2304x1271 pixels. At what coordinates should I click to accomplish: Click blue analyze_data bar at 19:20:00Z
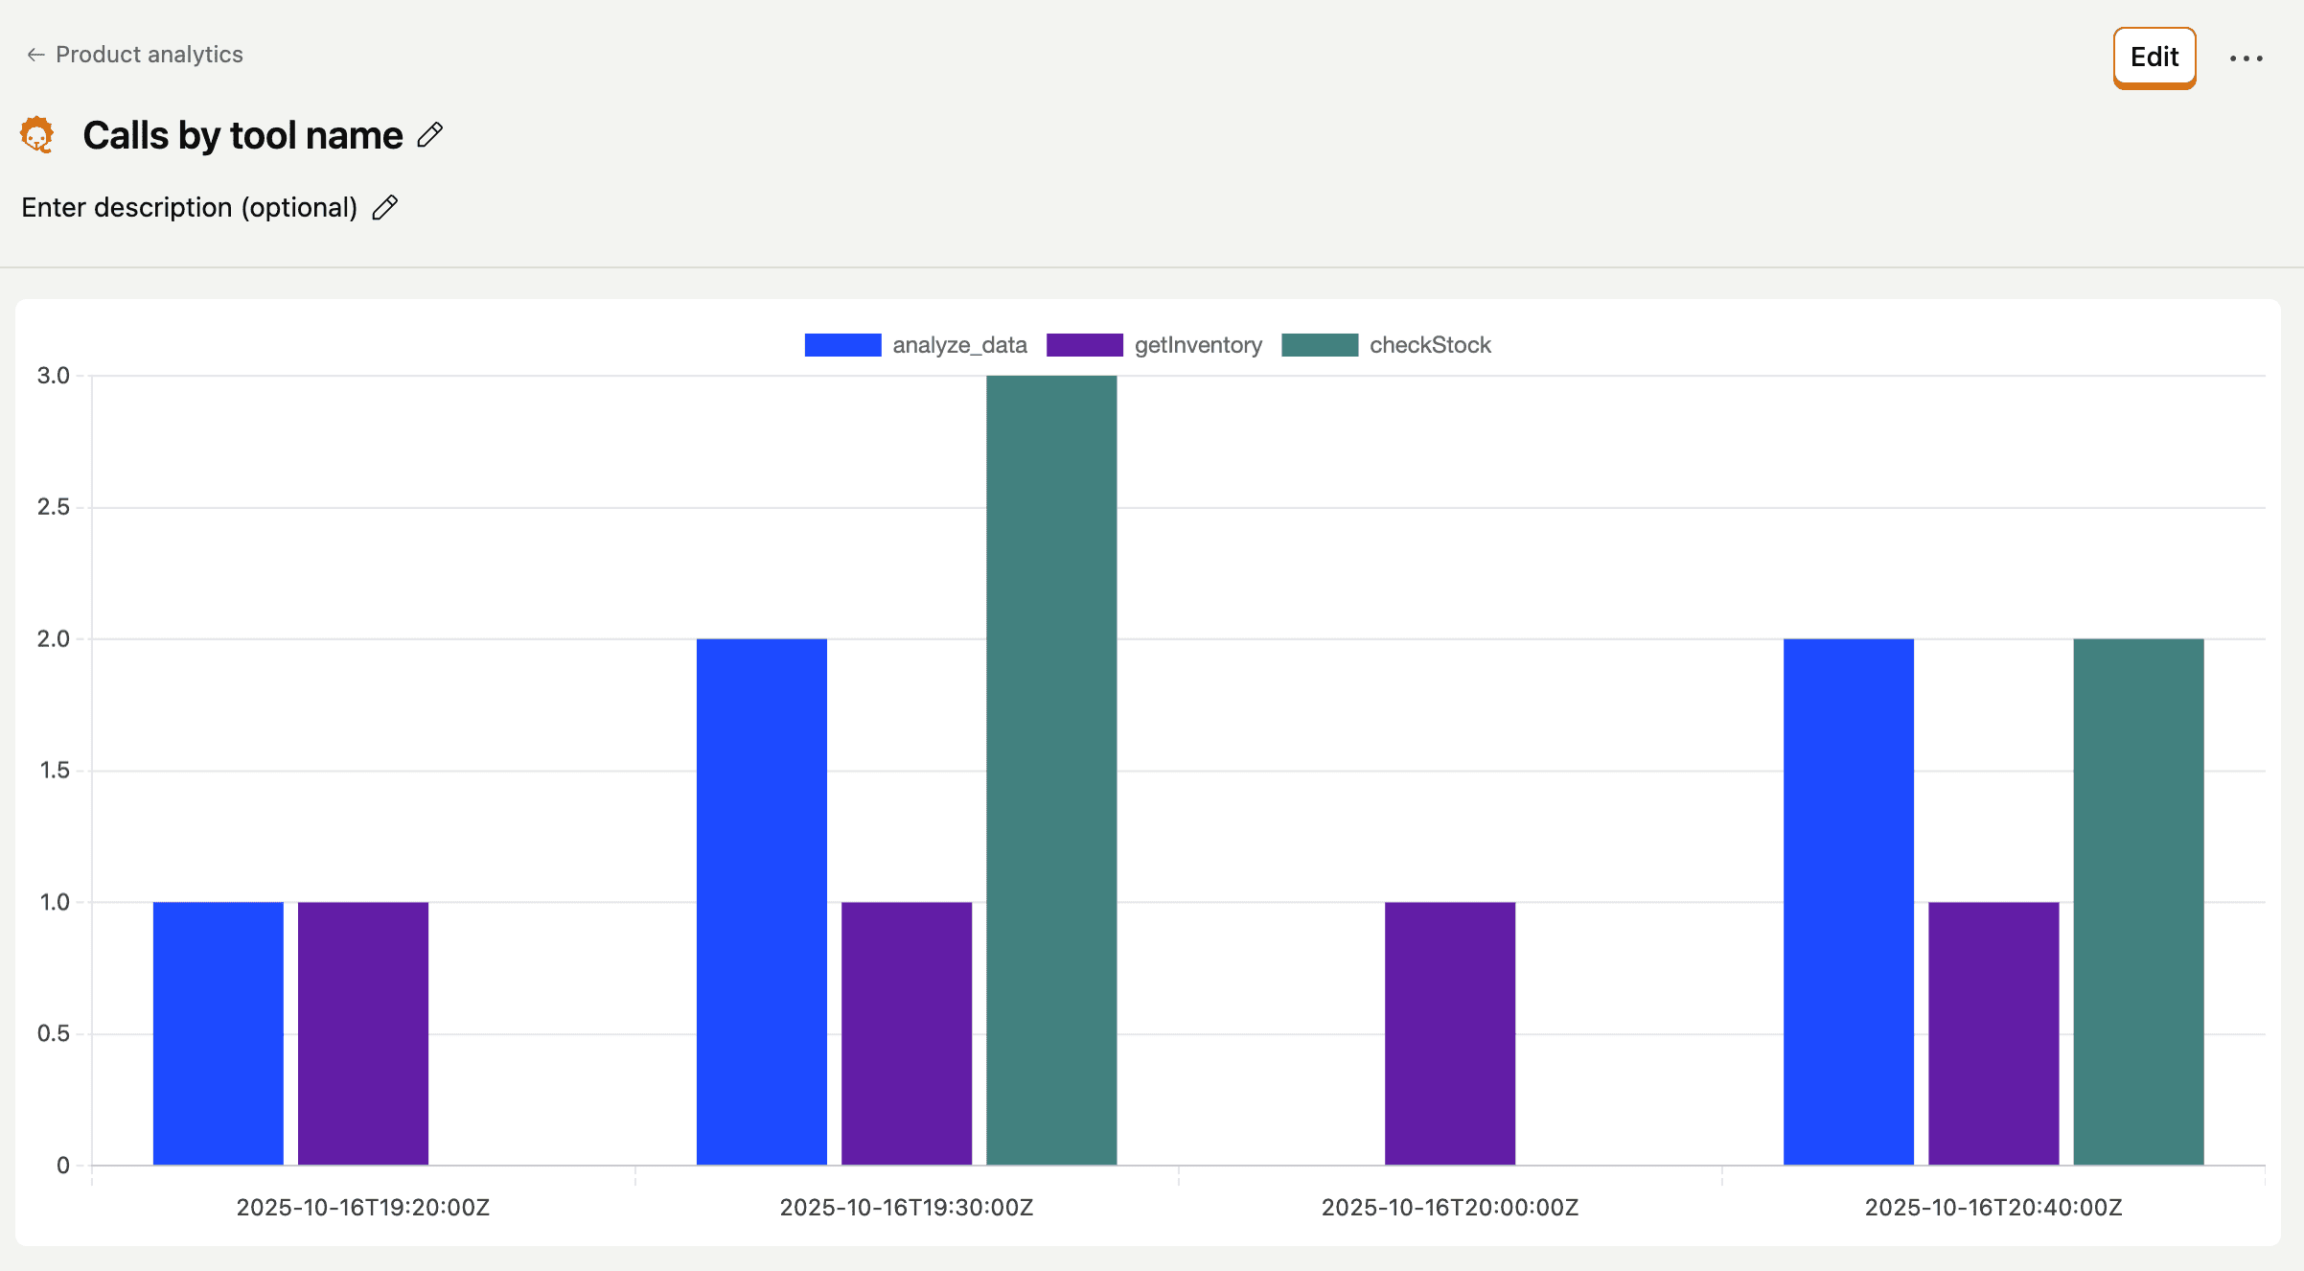(x=219, y=1033)
